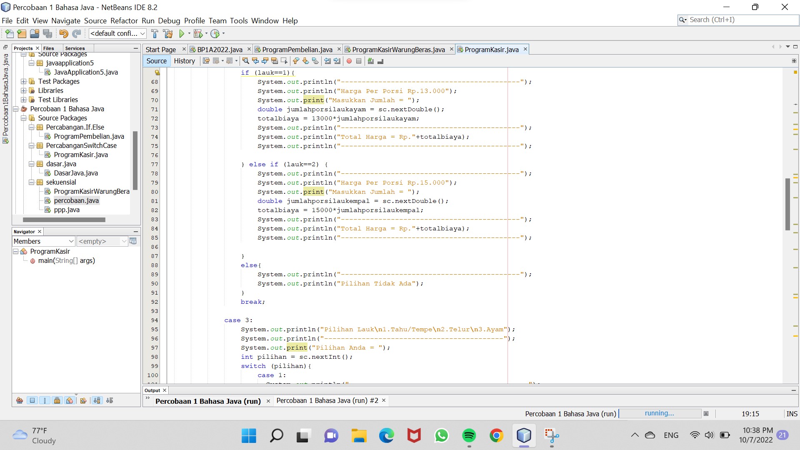This screenshot has width=800, height=450.
Task: Collapse the sekuensial package node
Action: [x=31, y=182]
